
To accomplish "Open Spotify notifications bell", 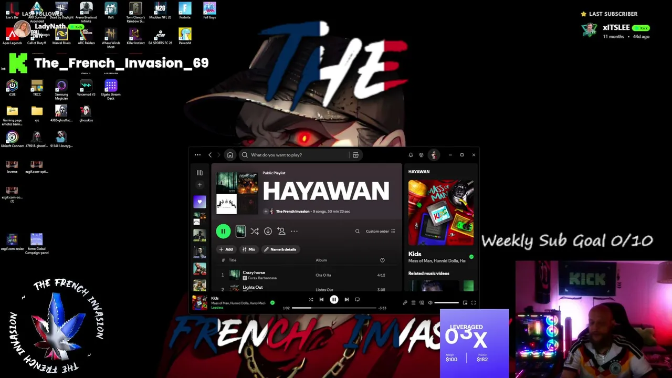I will [411, 155].
